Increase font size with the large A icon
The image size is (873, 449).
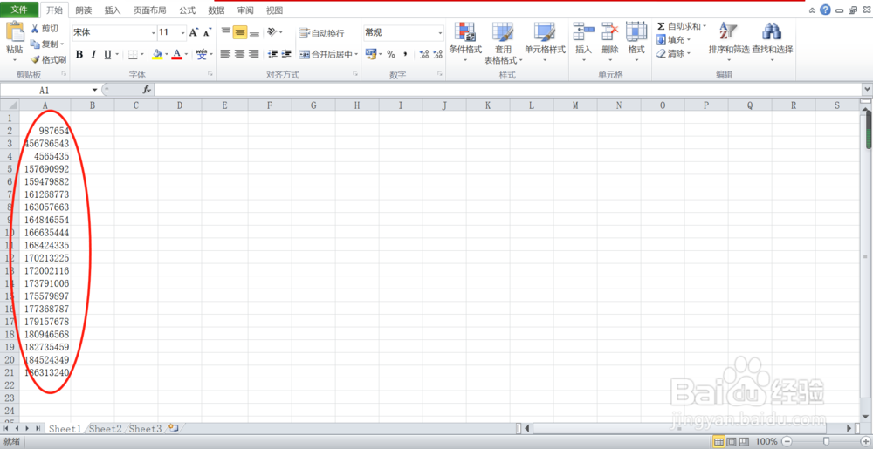193,33
